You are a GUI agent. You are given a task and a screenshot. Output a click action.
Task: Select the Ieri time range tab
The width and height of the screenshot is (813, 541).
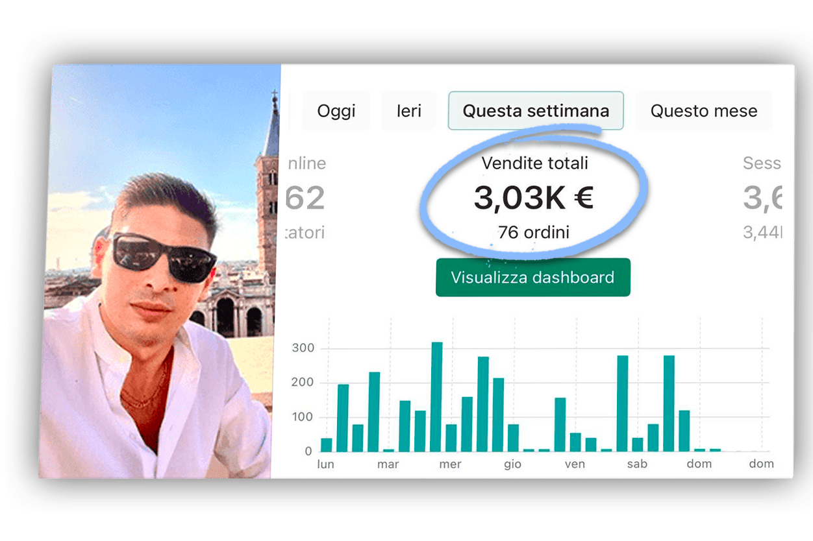(x=409, y=111)
